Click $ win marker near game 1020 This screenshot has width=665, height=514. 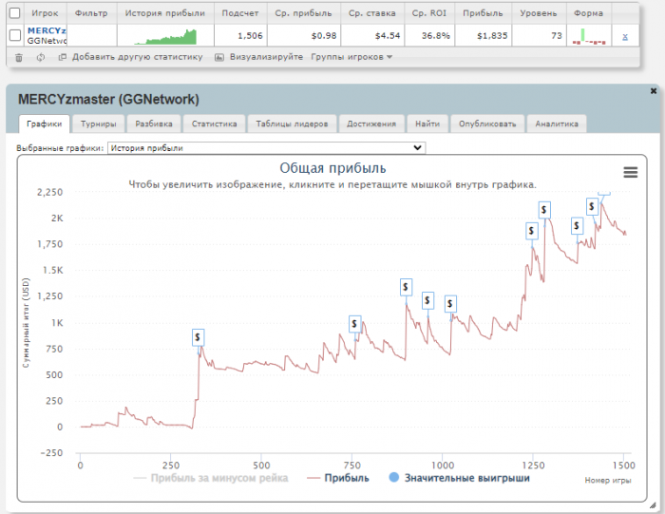click(x=450, y=304)
